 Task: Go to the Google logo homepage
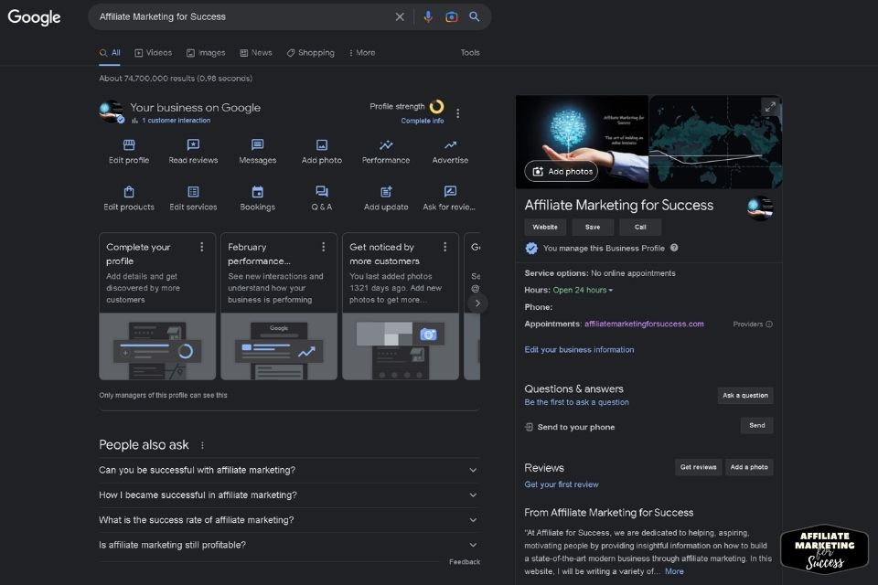34,17
